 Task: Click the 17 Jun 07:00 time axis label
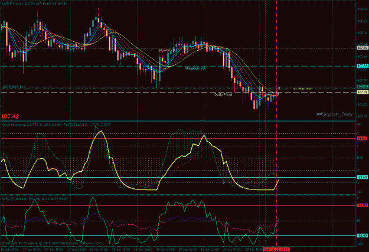pyautogui.click(x=32, y=250)
